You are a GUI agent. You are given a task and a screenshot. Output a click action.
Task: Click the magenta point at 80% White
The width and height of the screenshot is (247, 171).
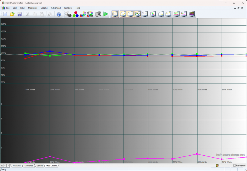tap(197, 154)
